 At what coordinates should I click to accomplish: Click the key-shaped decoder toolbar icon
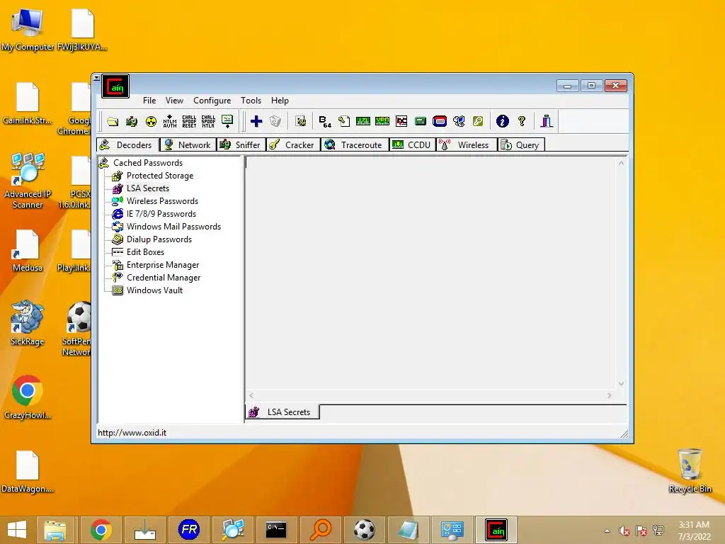(478, 122)
